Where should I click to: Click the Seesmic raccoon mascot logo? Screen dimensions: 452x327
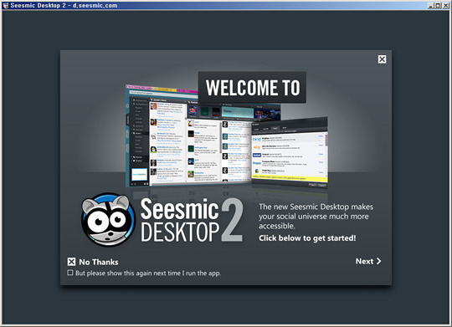point(108,220)
